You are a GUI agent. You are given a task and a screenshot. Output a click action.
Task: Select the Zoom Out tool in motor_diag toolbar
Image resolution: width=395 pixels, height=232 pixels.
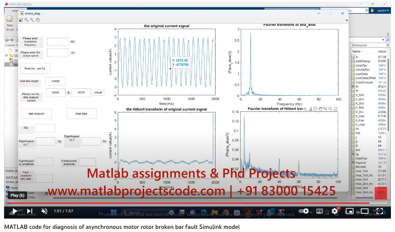point(32,20)
